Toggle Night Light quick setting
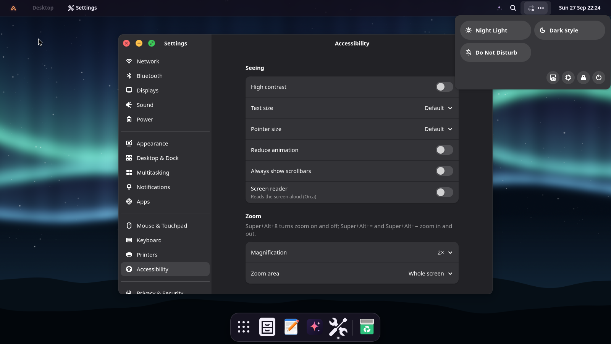 [496, 30]
